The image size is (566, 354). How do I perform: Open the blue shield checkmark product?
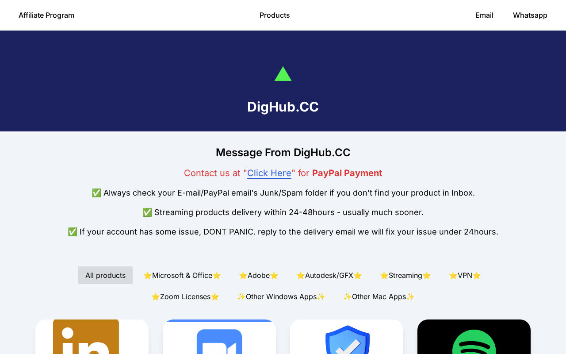348,339
